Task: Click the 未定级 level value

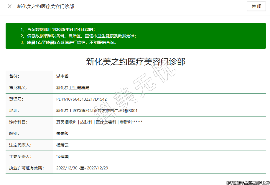Action: [62, 134]
